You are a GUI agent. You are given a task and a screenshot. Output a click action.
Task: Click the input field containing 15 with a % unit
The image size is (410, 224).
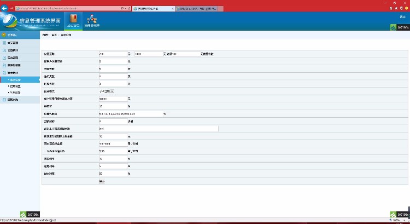[x=113, y=106]
